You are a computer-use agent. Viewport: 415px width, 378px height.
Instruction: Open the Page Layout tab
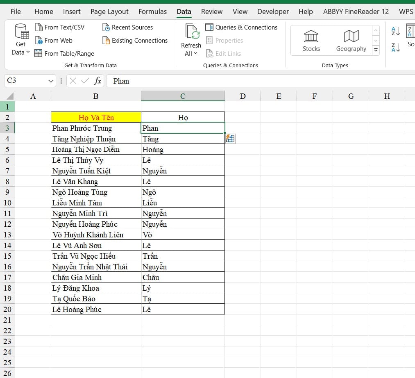pyautogui.click(x=109, y=11)
